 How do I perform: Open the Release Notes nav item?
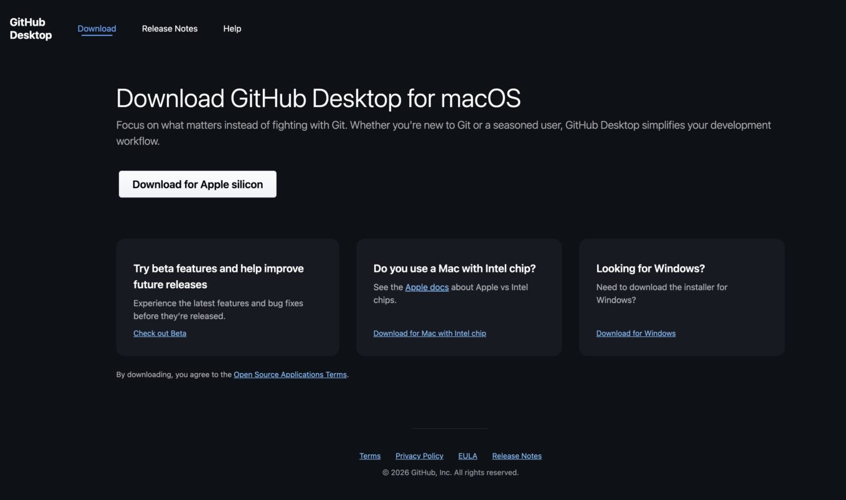coord(170,29)
